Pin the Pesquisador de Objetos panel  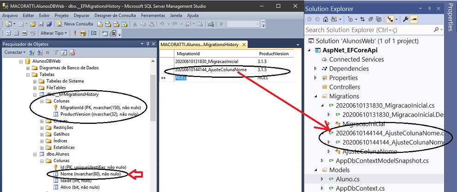click(x=148, y=44)
